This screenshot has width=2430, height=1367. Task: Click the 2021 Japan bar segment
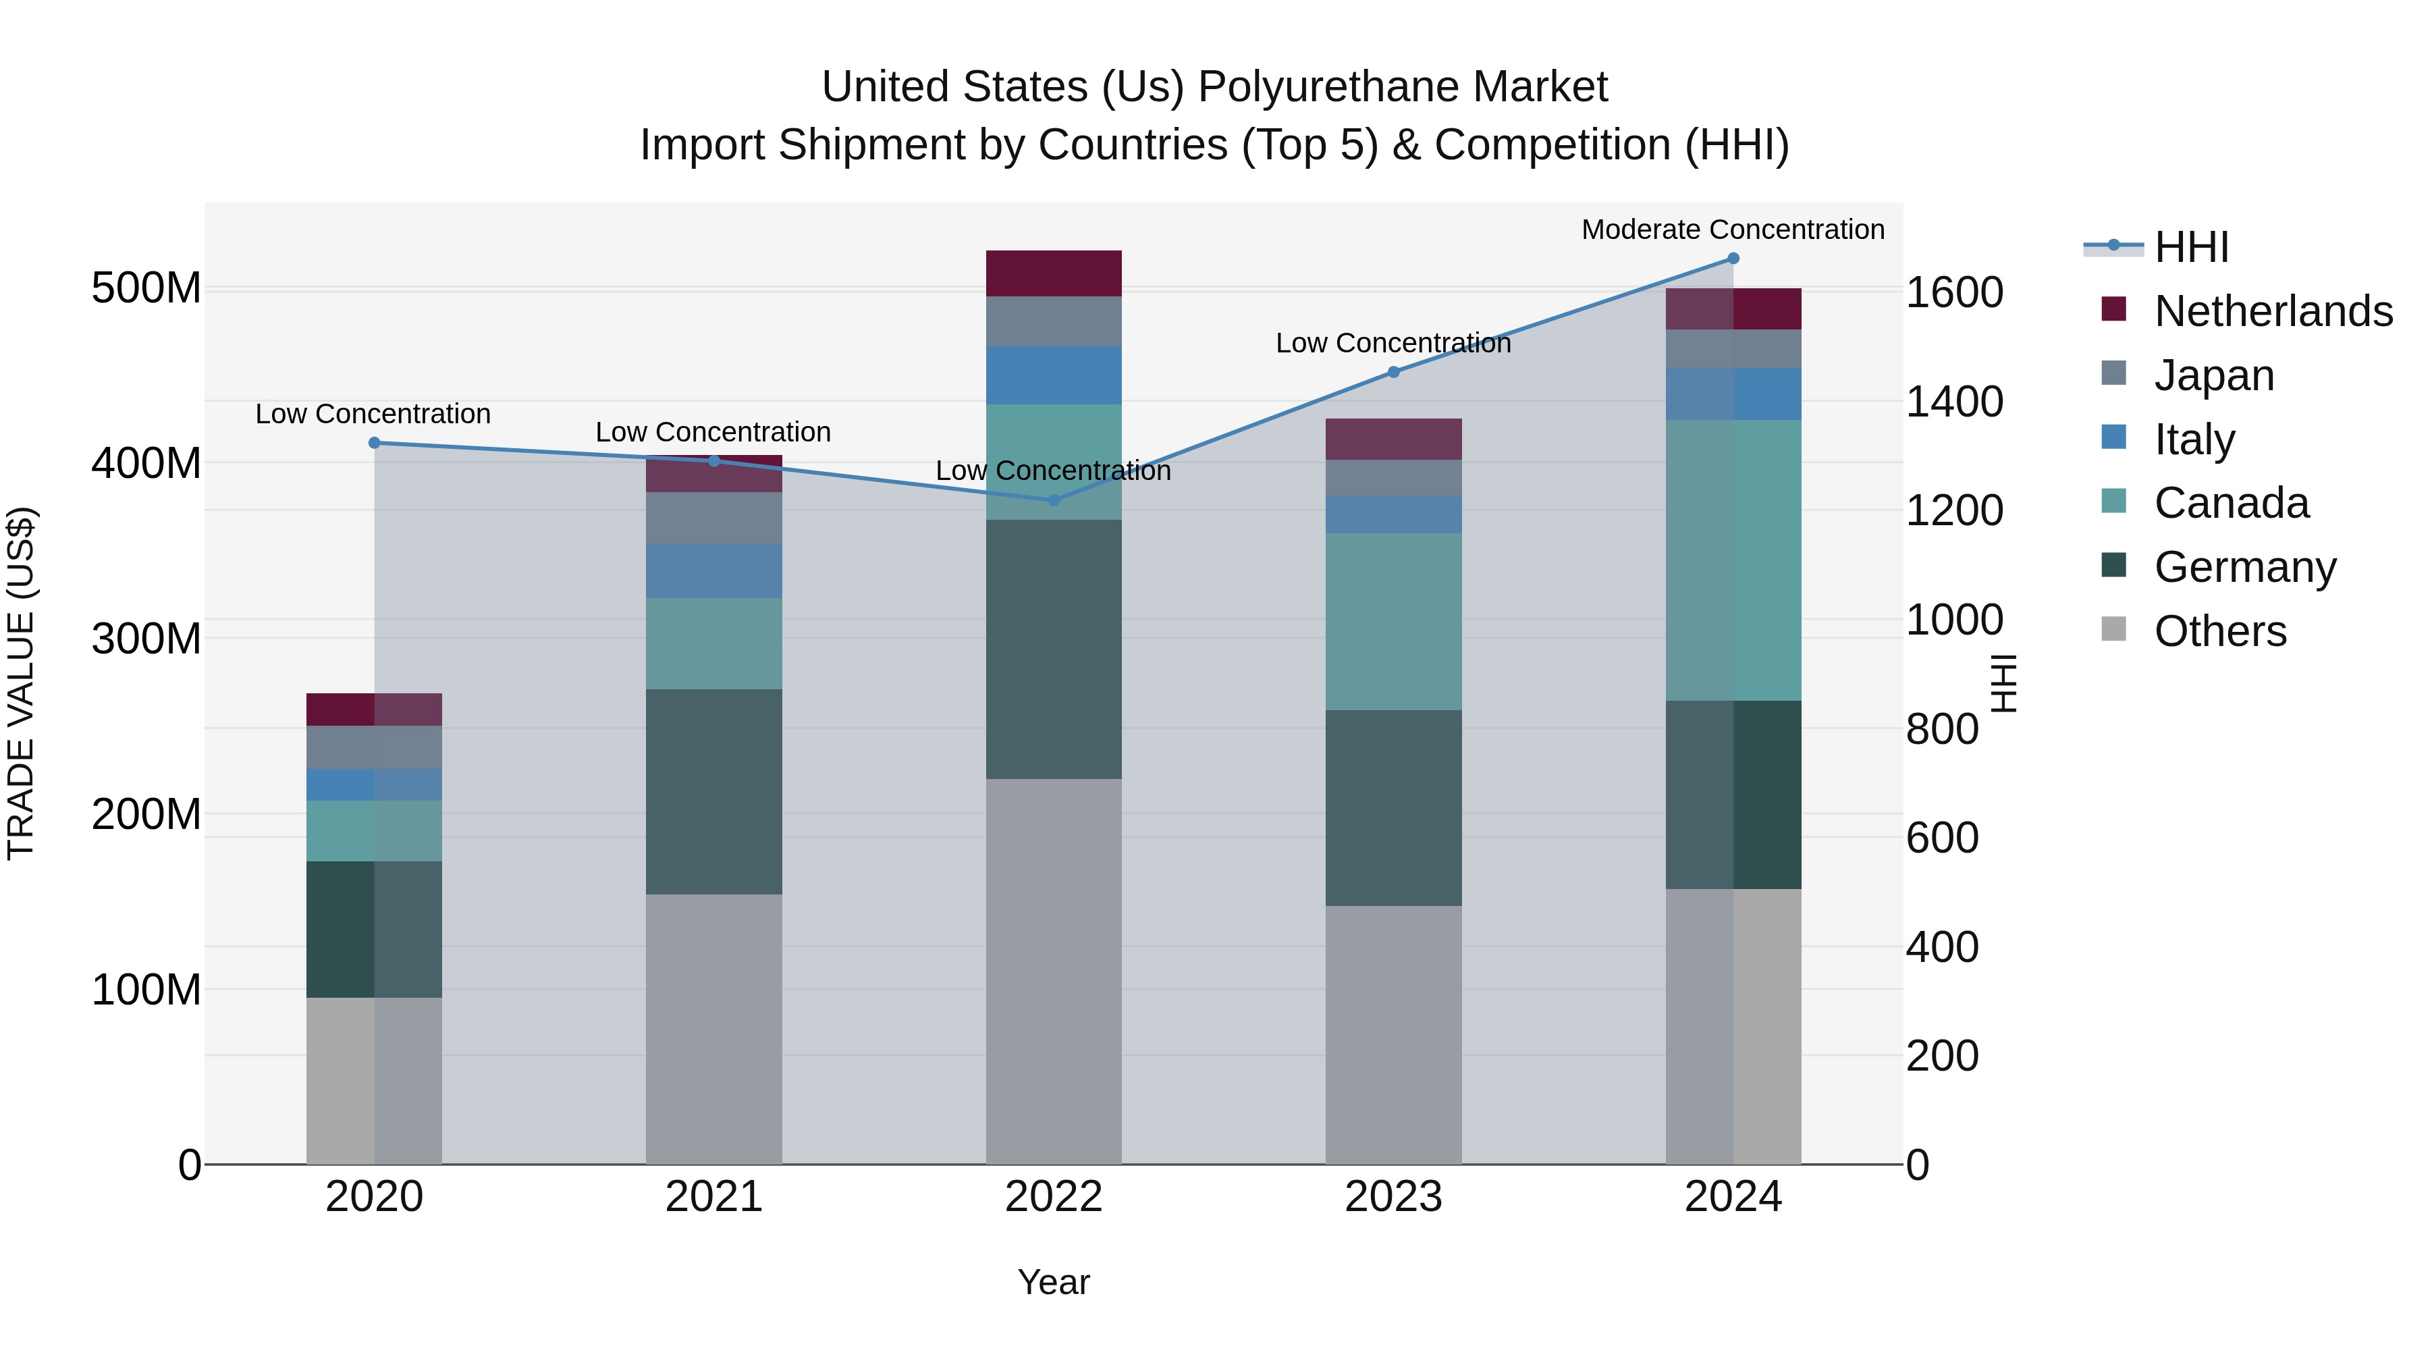[x=714, y=518]
